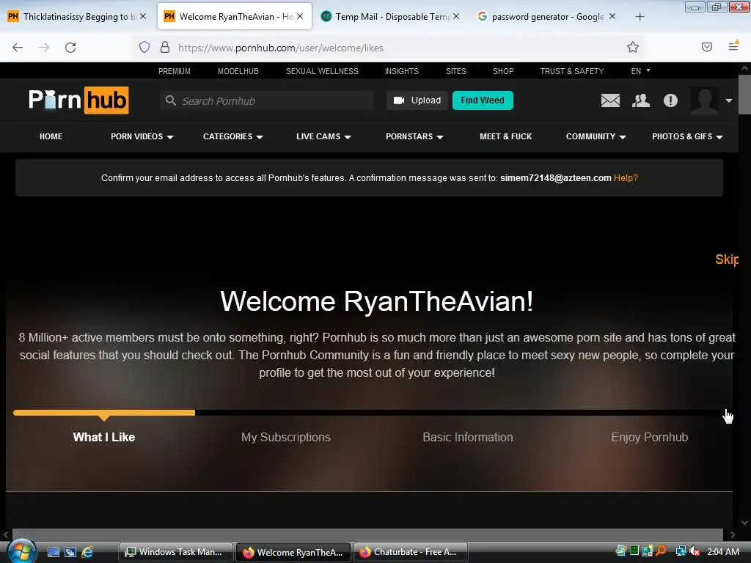Screen dimensions: 751x563
Task: View site security via the padlock icon
Action: point(165,47)
